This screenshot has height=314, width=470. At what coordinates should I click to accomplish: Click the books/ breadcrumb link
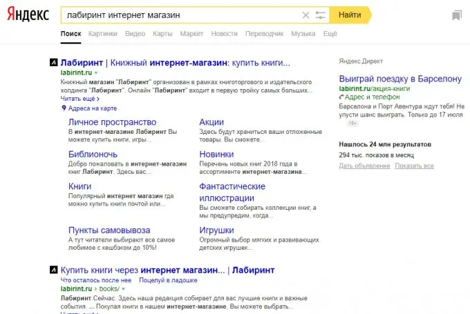tap(109, 289)
